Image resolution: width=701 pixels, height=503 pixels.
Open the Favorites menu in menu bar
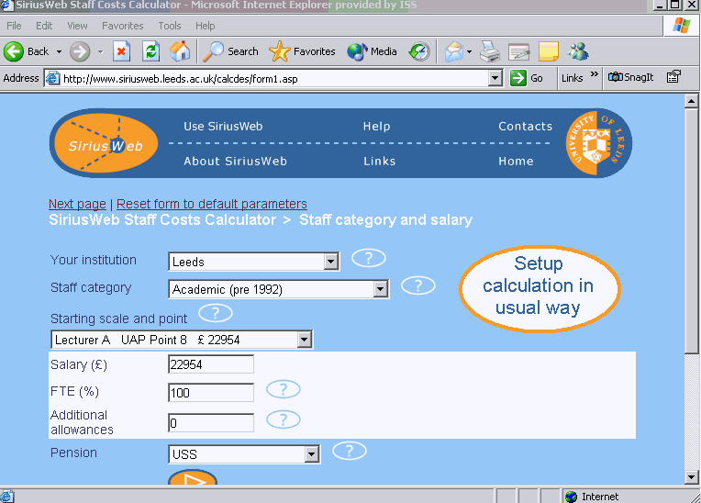coord(122,26)
